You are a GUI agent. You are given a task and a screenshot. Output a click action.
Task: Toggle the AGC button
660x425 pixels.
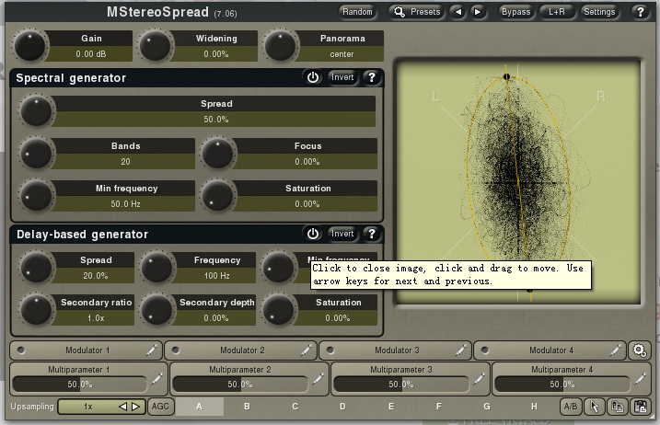160,407
